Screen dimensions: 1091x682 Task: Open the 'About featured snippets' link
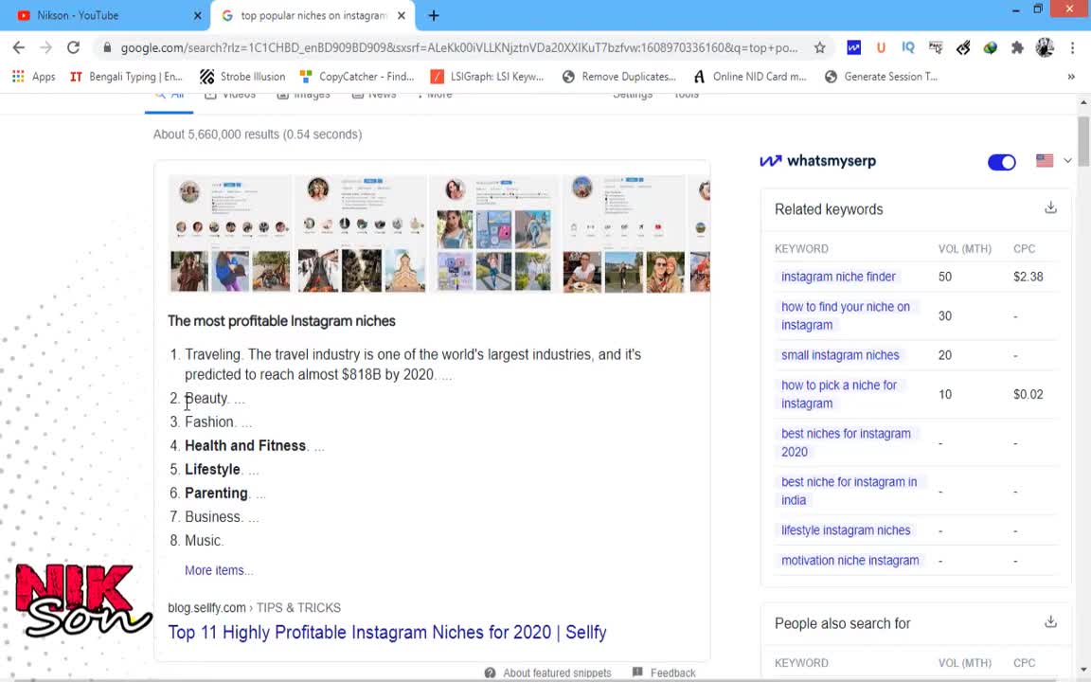click(x=548, y=673)
